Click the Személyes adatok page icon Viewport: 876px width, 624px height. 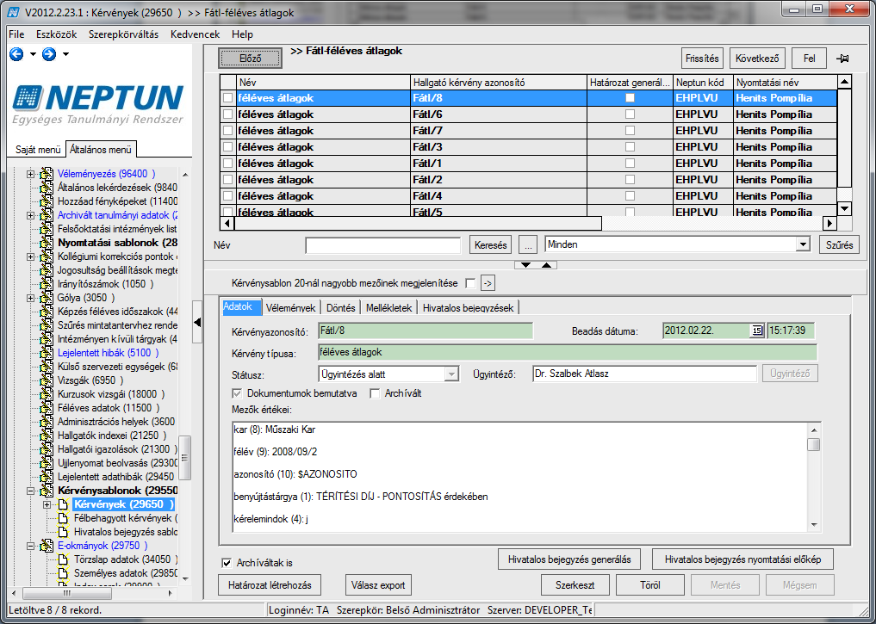[63, 573]
